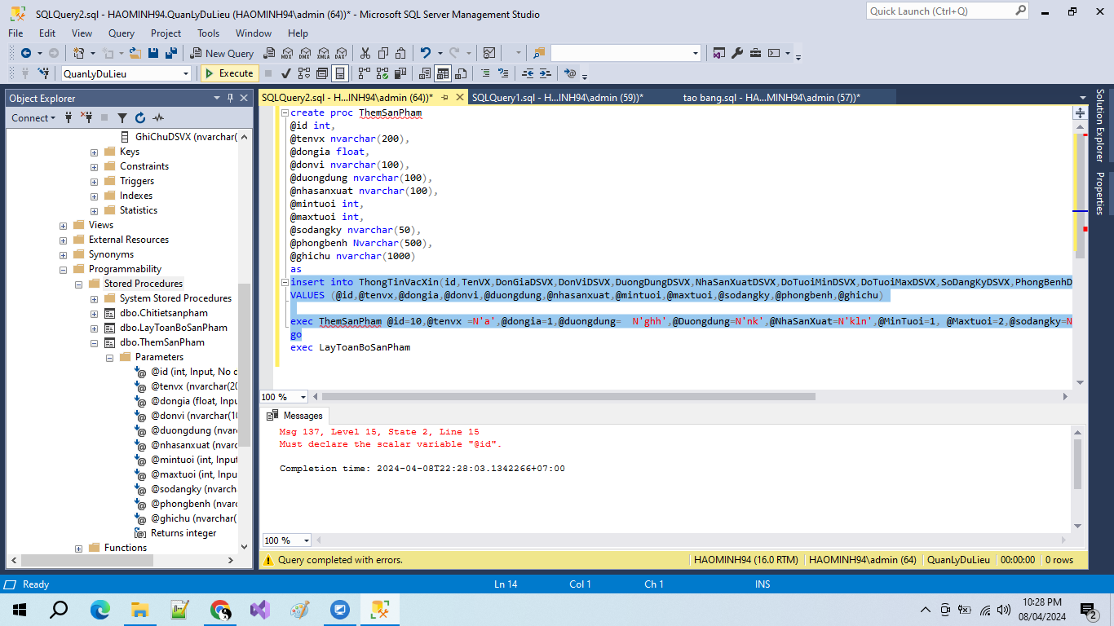This screenshot has width=1114, height=626.
Task: Click the Parse checkmark icon in toolbar
Action: tap(286, 73)
